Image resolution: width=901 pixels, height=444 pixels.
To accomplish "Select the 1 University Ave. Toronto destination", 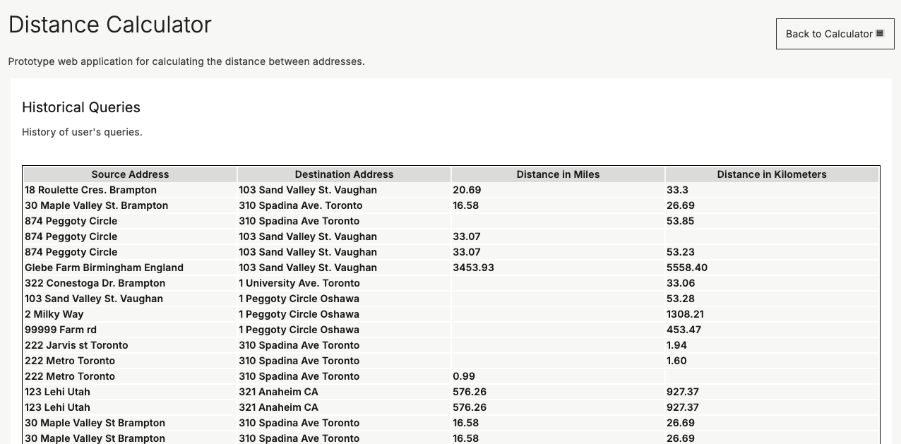I will (x=299, y=283).
